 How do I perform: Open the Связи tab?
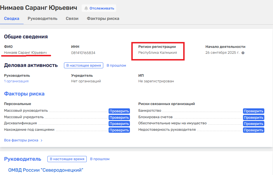click(72, 18)
